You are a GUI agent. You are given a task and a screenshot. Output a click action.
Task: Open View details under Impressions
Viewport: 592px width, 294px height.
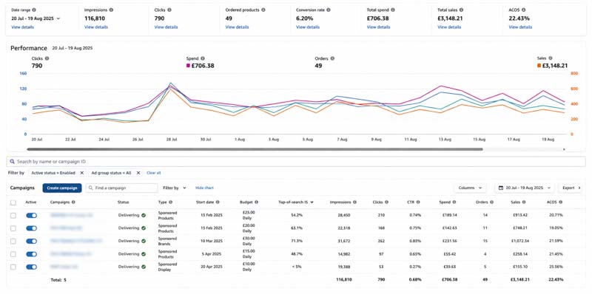(x=96, y=27)
